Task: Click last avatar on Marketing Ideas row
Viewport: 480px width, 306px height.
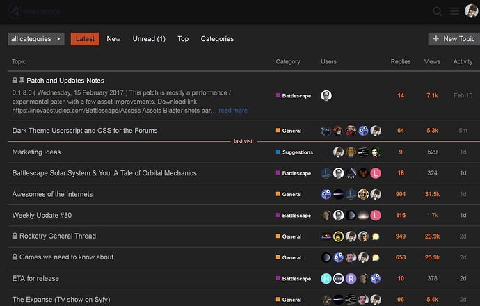Action: (376, 152)
